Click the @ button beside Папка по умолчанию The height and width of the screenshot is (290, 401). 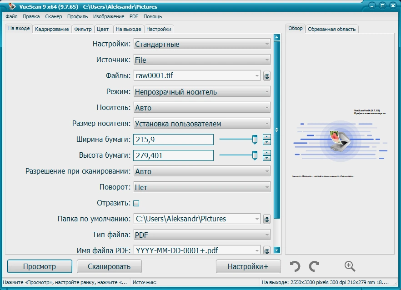(267, 219)
